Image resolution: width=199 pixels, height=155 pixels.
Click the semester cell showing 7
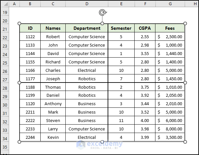tap(121, 79)
